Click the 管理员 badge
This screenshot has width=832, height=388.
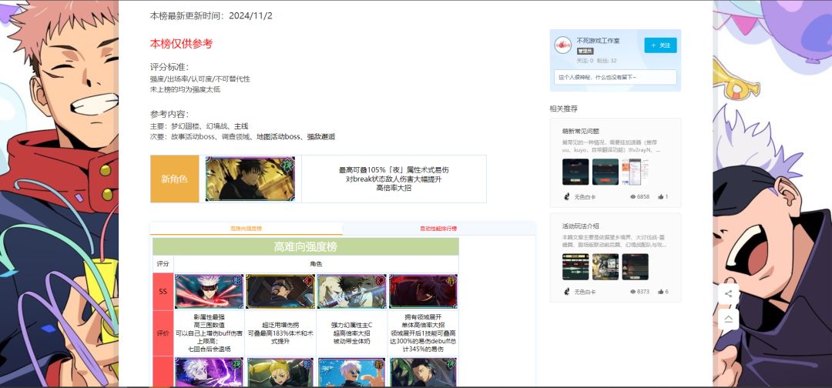click(x=585, y=51)
